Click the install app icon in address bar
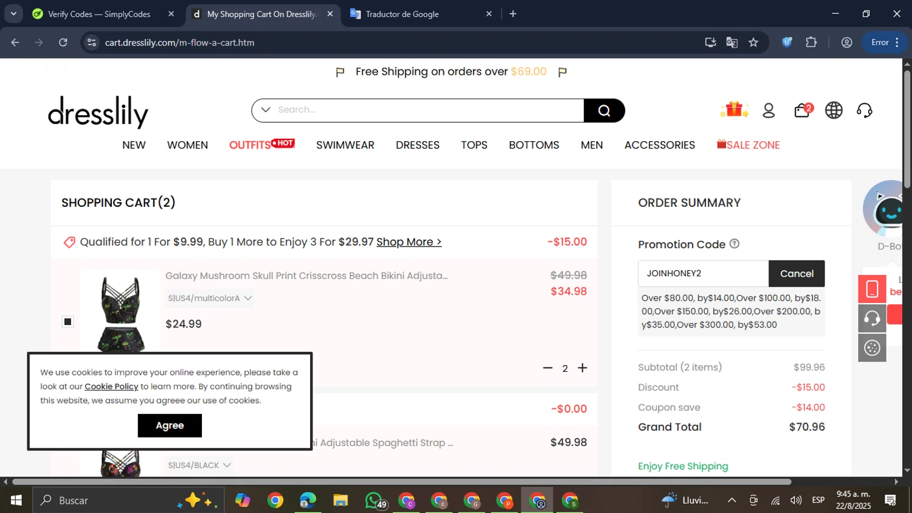Viewport: 912px width, 513px height. click(710, 43)
